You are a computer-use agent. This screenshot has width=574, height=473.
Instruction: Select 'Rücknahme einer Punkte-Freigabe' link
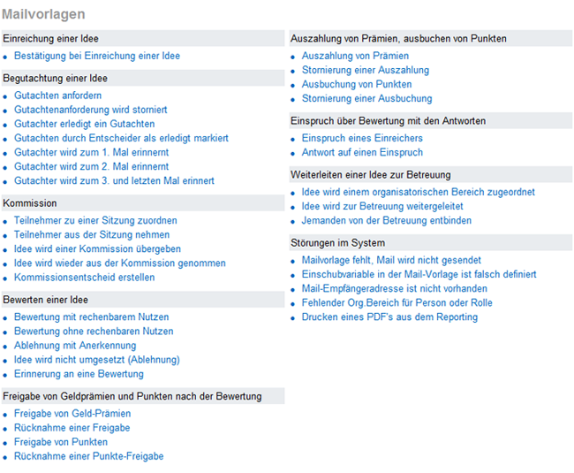(x=89, y=456)
